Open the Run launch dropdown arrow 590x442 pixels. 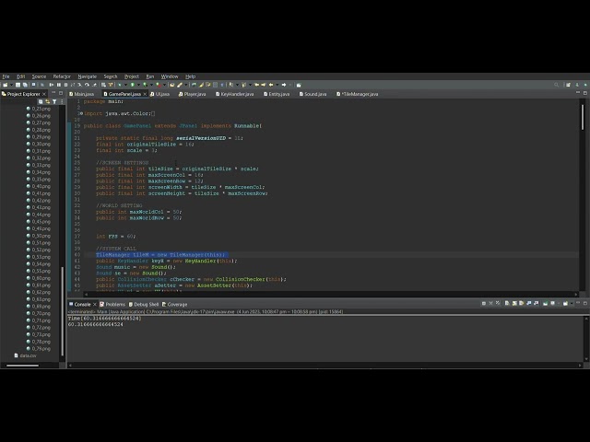(x=137, y=85)
